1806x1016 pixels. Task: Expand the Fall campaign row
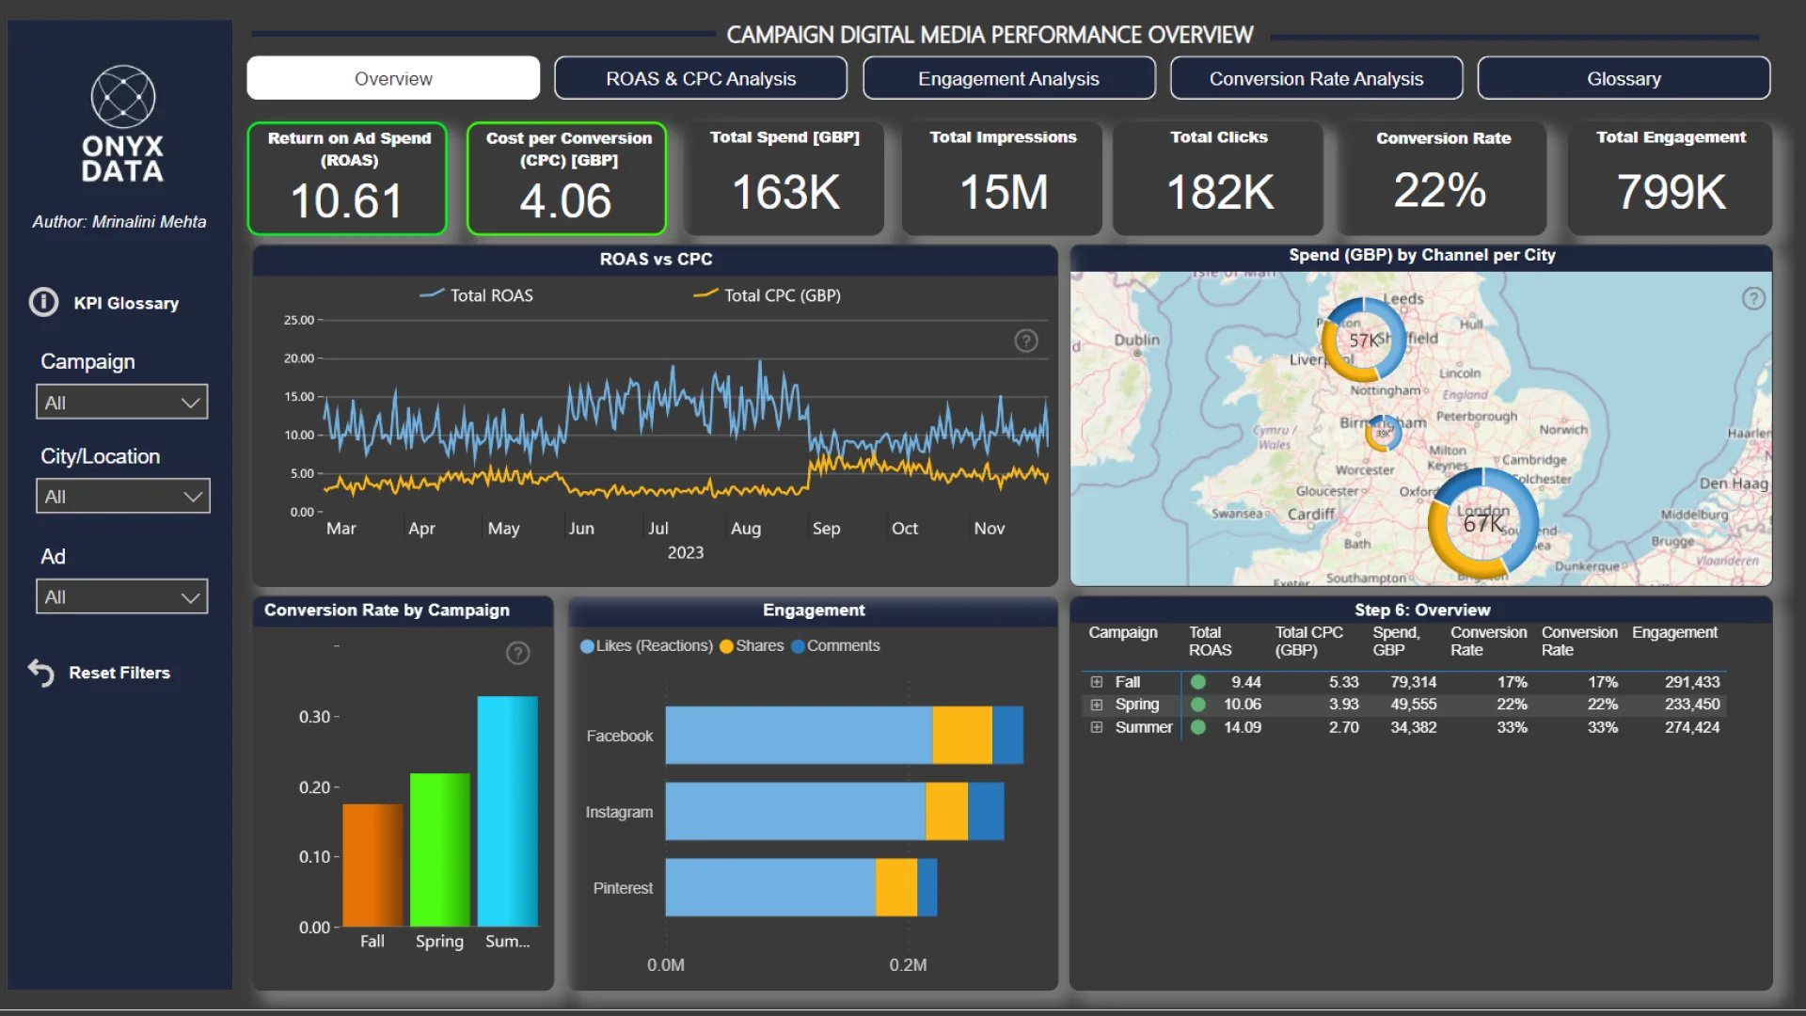pos(1096,682)
